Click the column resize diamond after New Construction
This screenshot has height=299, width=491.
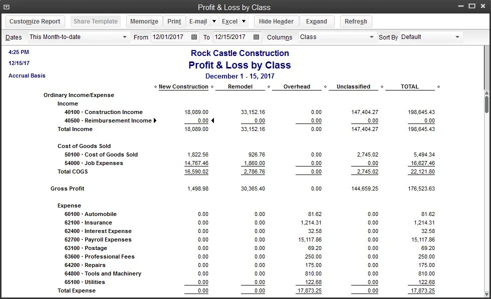[212, 87]
